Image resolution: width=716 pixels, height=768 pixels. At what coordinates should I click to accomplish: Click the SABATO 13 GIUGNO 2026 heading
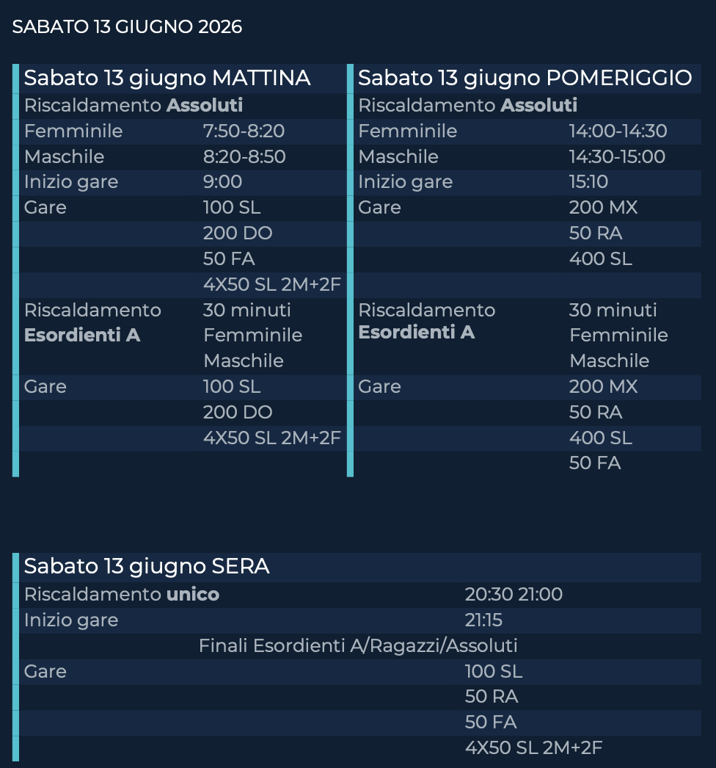pyautogui.click(x=127, y=27)
